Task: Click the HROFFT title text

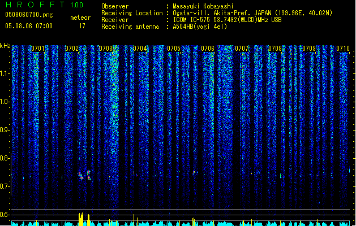Action: pyautogui.click(x=35, y=5)
